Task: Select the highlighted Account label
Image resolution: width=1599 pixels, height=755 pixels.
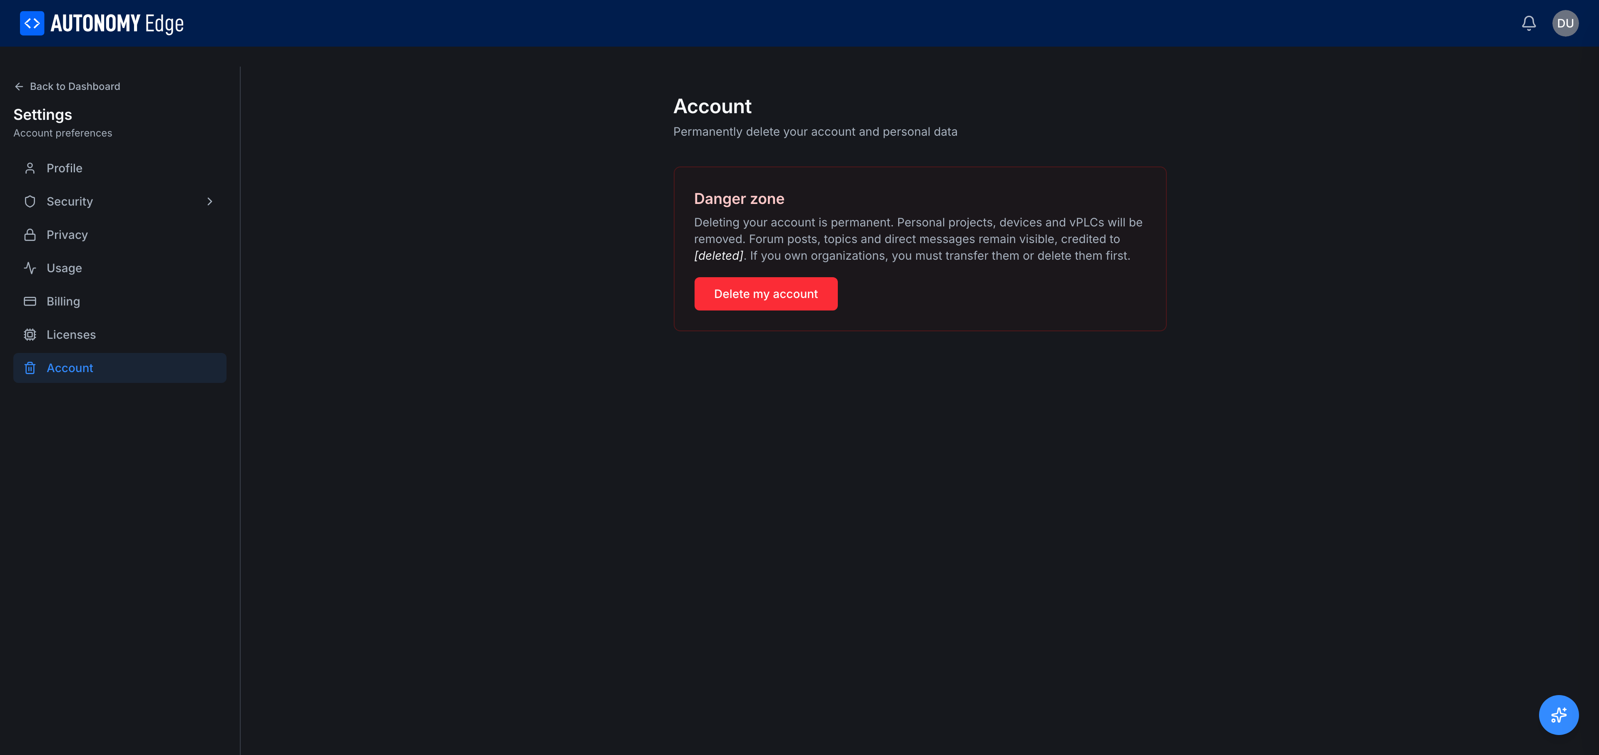Action: pyautogui.click(x=70, y=368)
